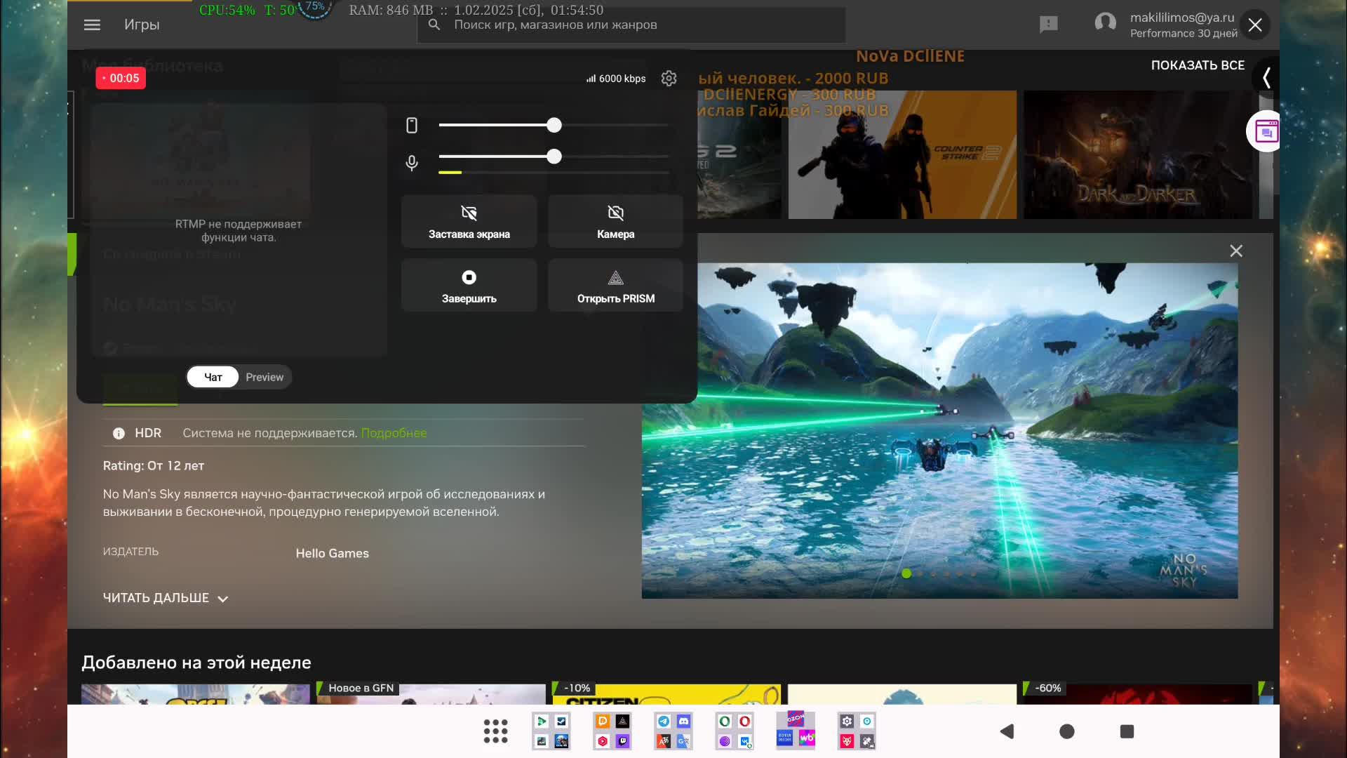This screenshot has width=1347, height=758.
Task: Open the user avatar account icon
Action: pyautogui.click(x=1106, y=24)
